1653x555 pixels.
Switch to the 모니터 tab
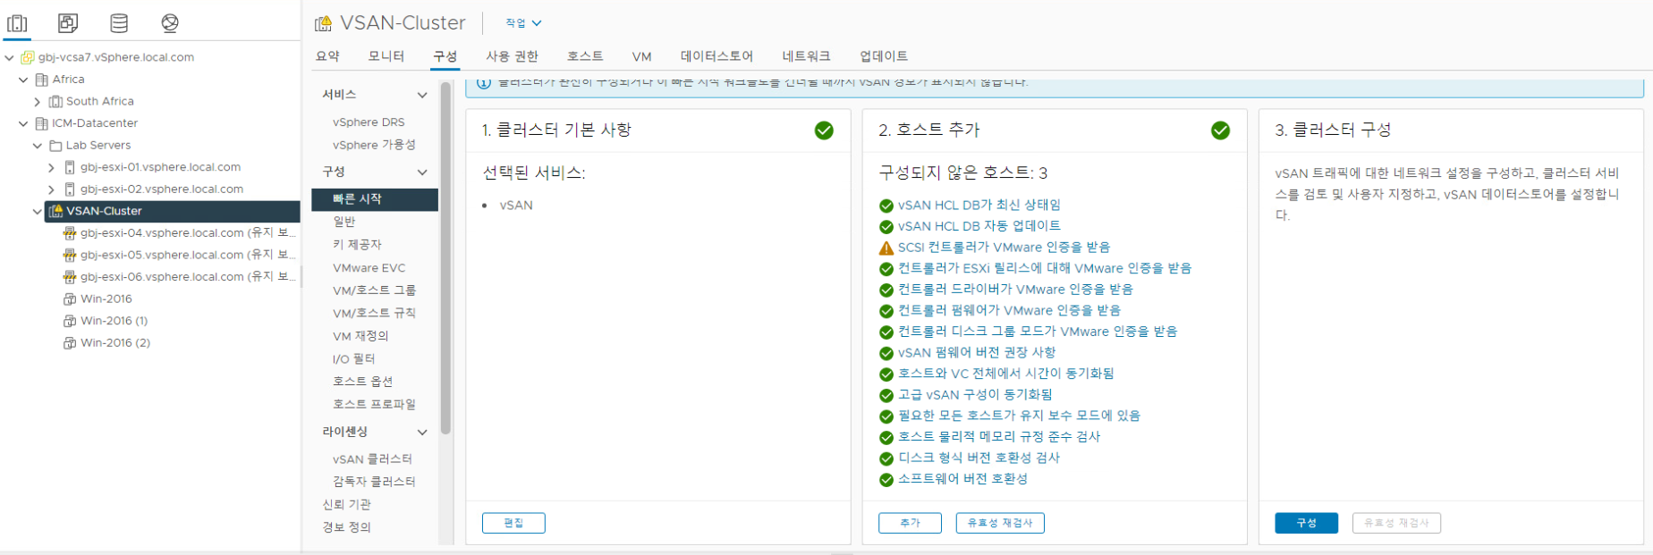coord(386,56)
